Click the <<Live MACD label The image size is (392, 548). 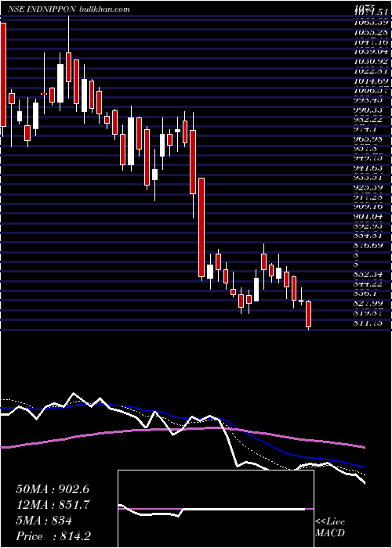pos(330,528)
